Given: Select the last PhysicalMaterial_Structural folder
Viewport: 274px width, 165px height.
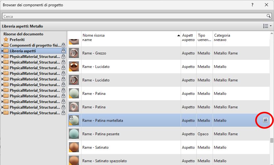Looking at the screenshot, I should coord(34,113).
